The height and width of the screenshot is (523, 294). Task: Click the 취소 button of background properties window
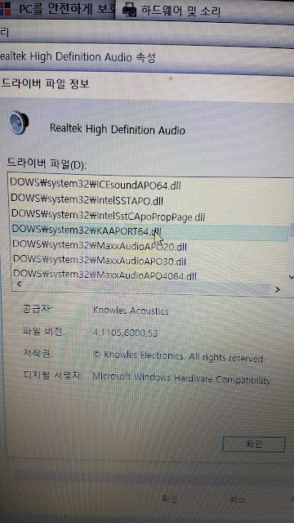(238, 499)
